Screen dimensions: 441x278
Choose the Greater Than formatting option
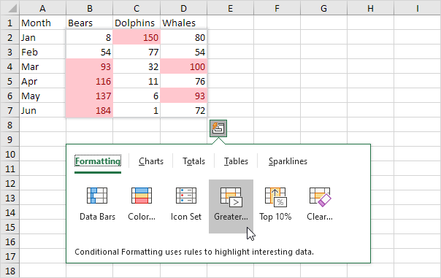click(x=231, y=206)
